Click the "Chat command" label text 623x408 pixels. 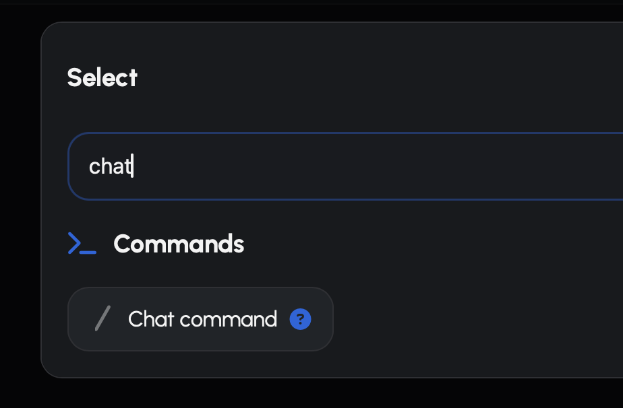(x=202, y=319)
